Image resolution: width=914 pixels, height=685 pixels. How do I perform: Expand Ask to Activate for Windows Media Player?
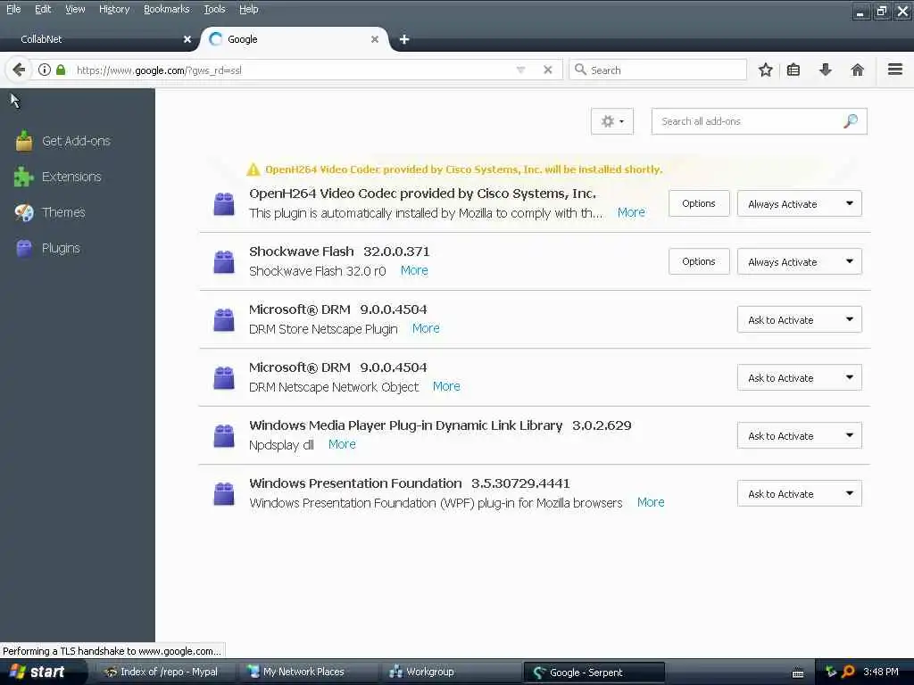799,435
